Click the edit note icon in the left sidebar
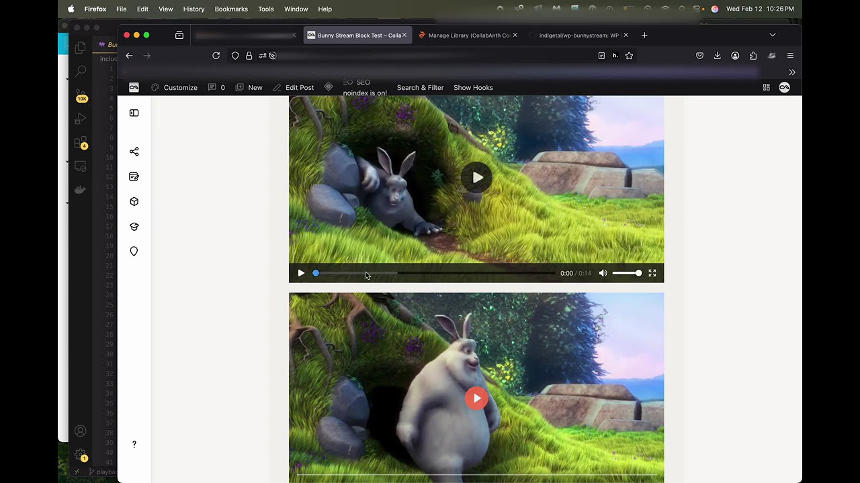 (x=134, y=176)
